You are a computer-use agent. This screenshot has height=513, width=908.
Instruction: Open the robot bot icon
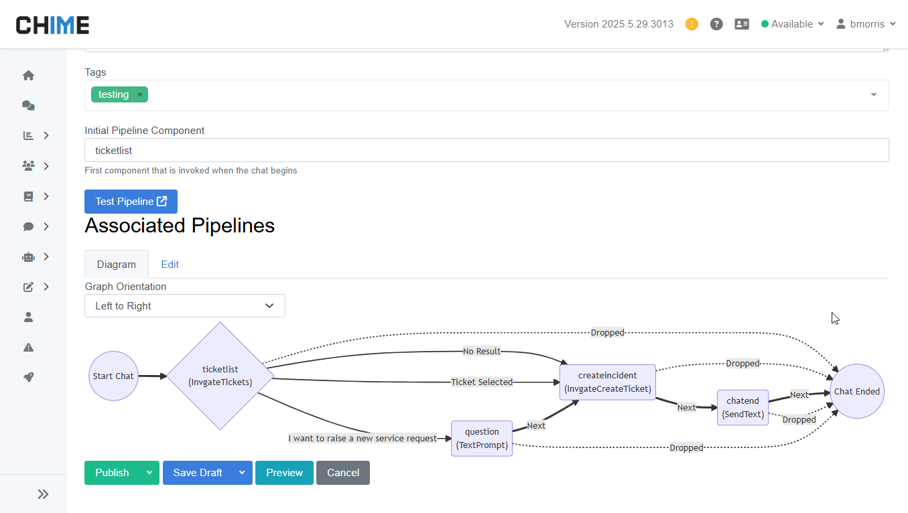[x=28, y=256]
